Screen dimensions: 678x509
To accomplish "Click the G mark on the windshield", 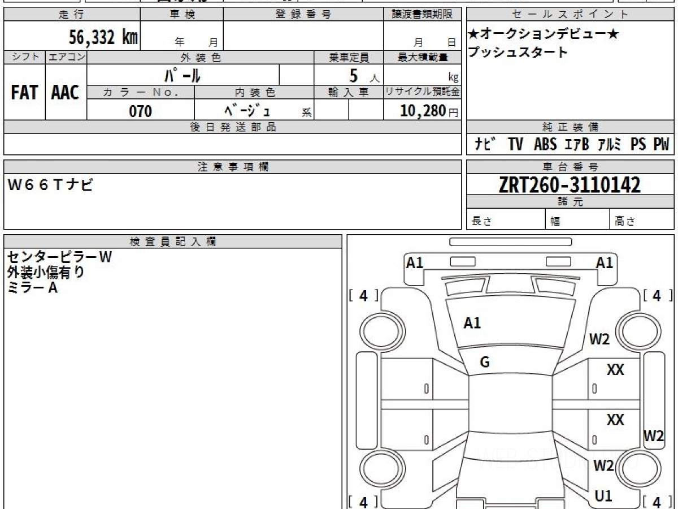I will coord(485,363).
